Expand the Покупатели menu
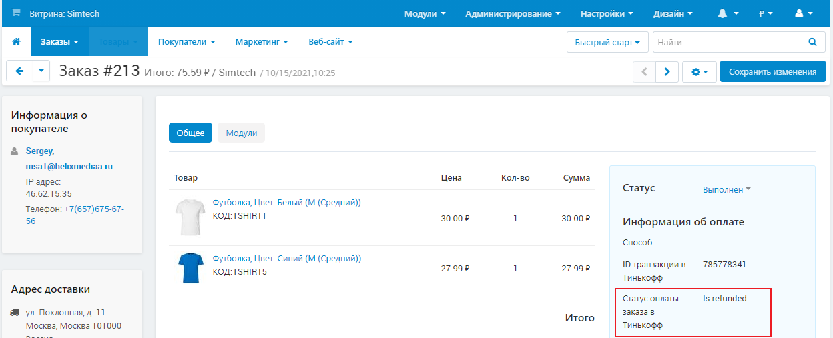The height and width of the screenshot is (338, 833). (186, 41)
